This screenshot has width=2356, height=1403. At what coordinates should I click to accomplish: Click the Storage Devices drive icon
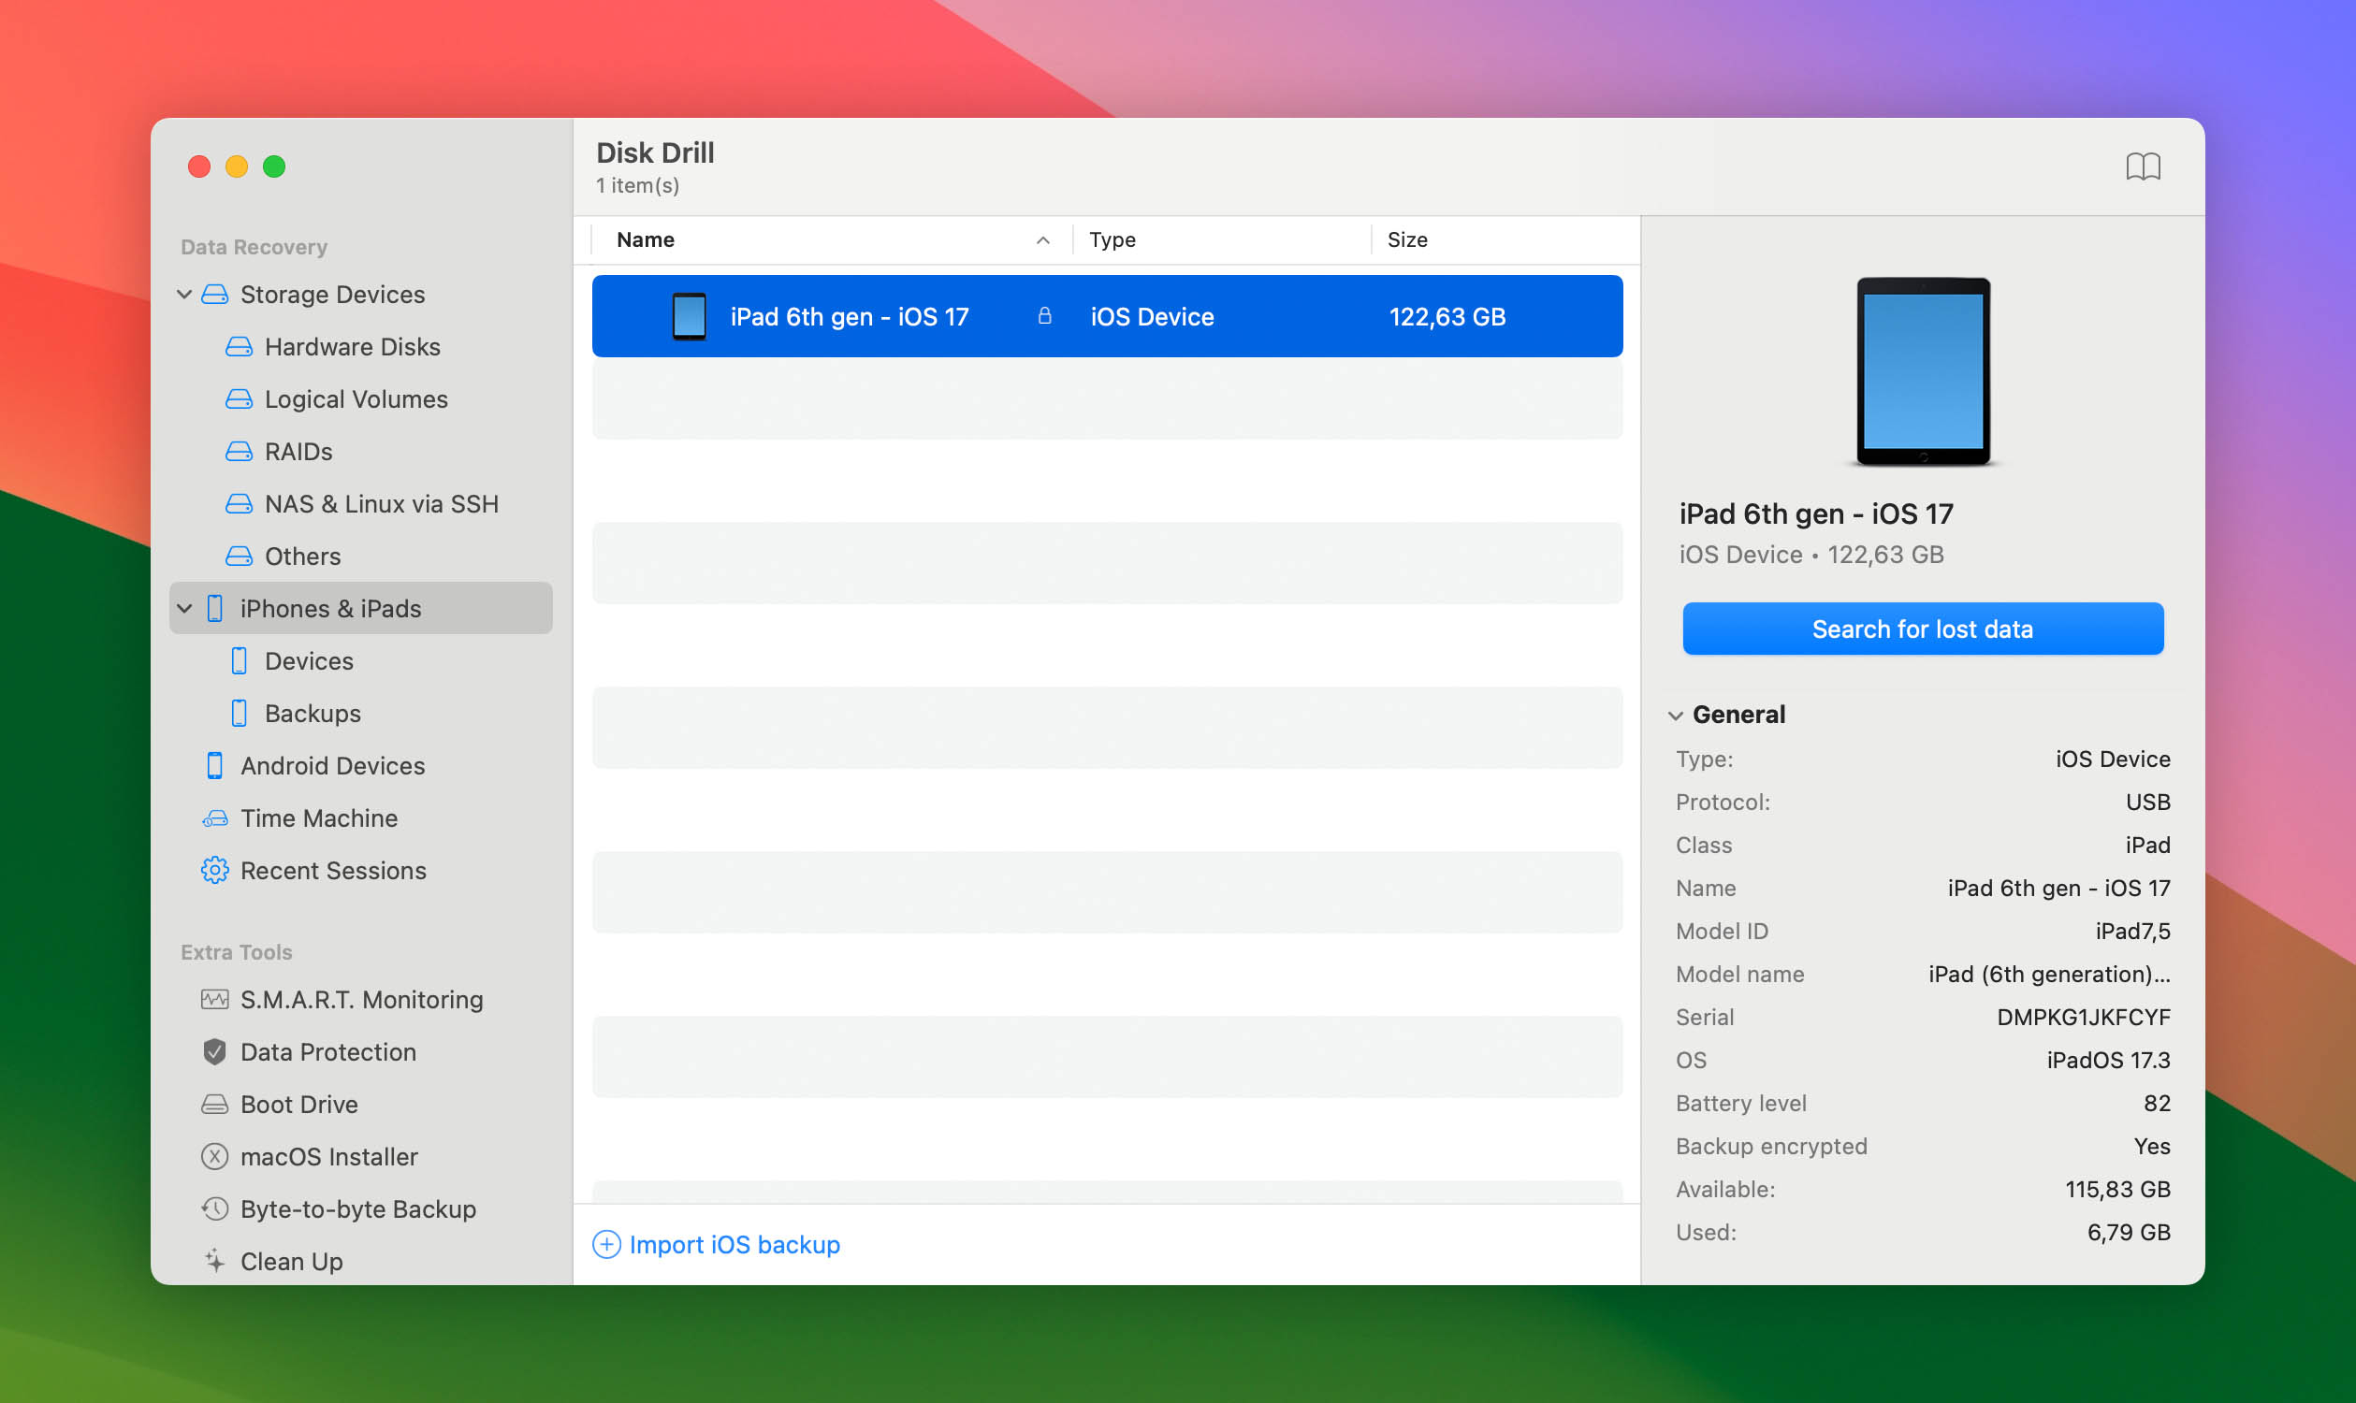click(x=214, y=294)
